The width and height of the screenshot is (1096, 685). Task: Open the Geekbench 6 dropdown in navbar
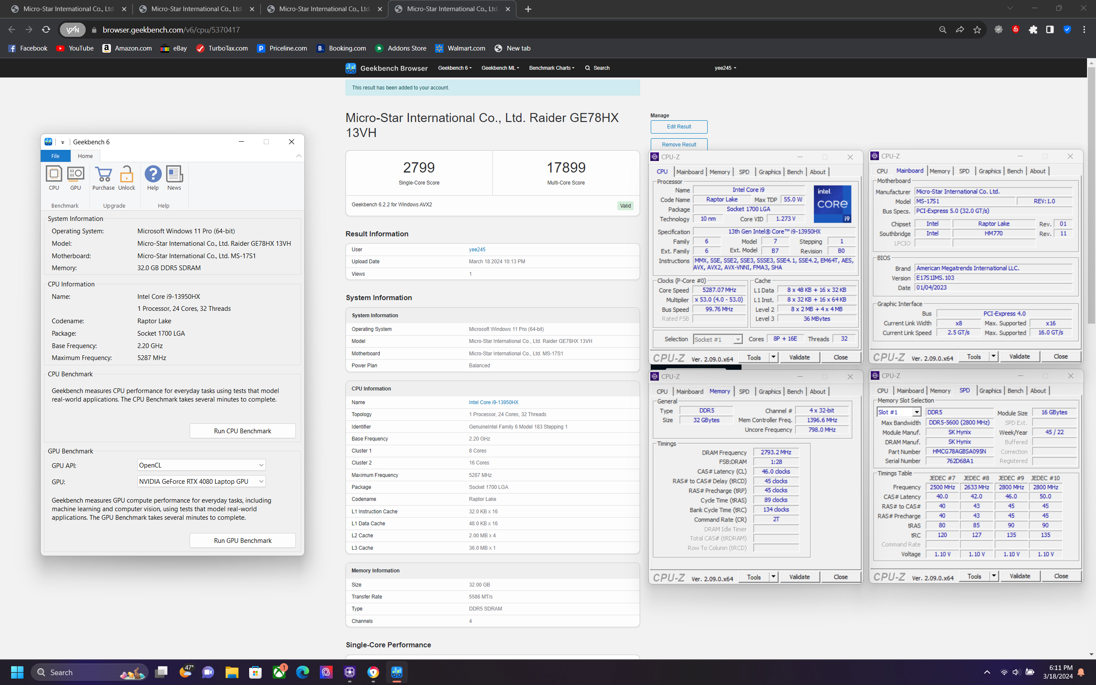(x=455, y=68)
